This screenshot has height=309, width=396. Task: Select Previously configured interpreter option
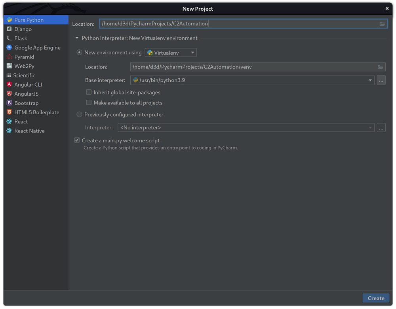pos(79,114)
